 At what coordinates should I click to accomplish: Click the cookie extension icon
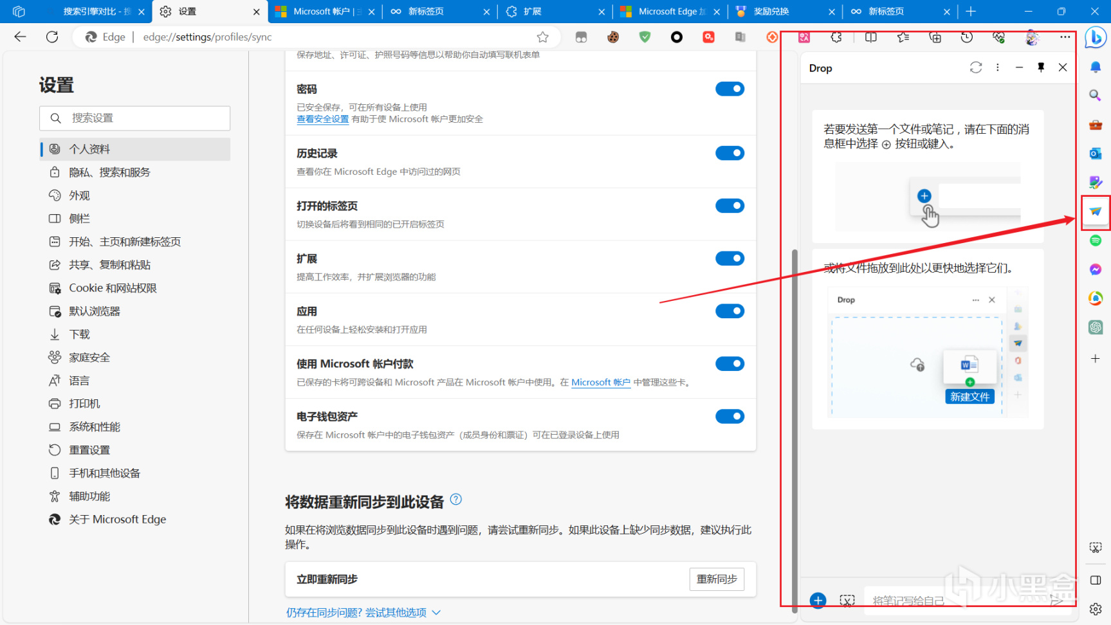coord(613,37)
